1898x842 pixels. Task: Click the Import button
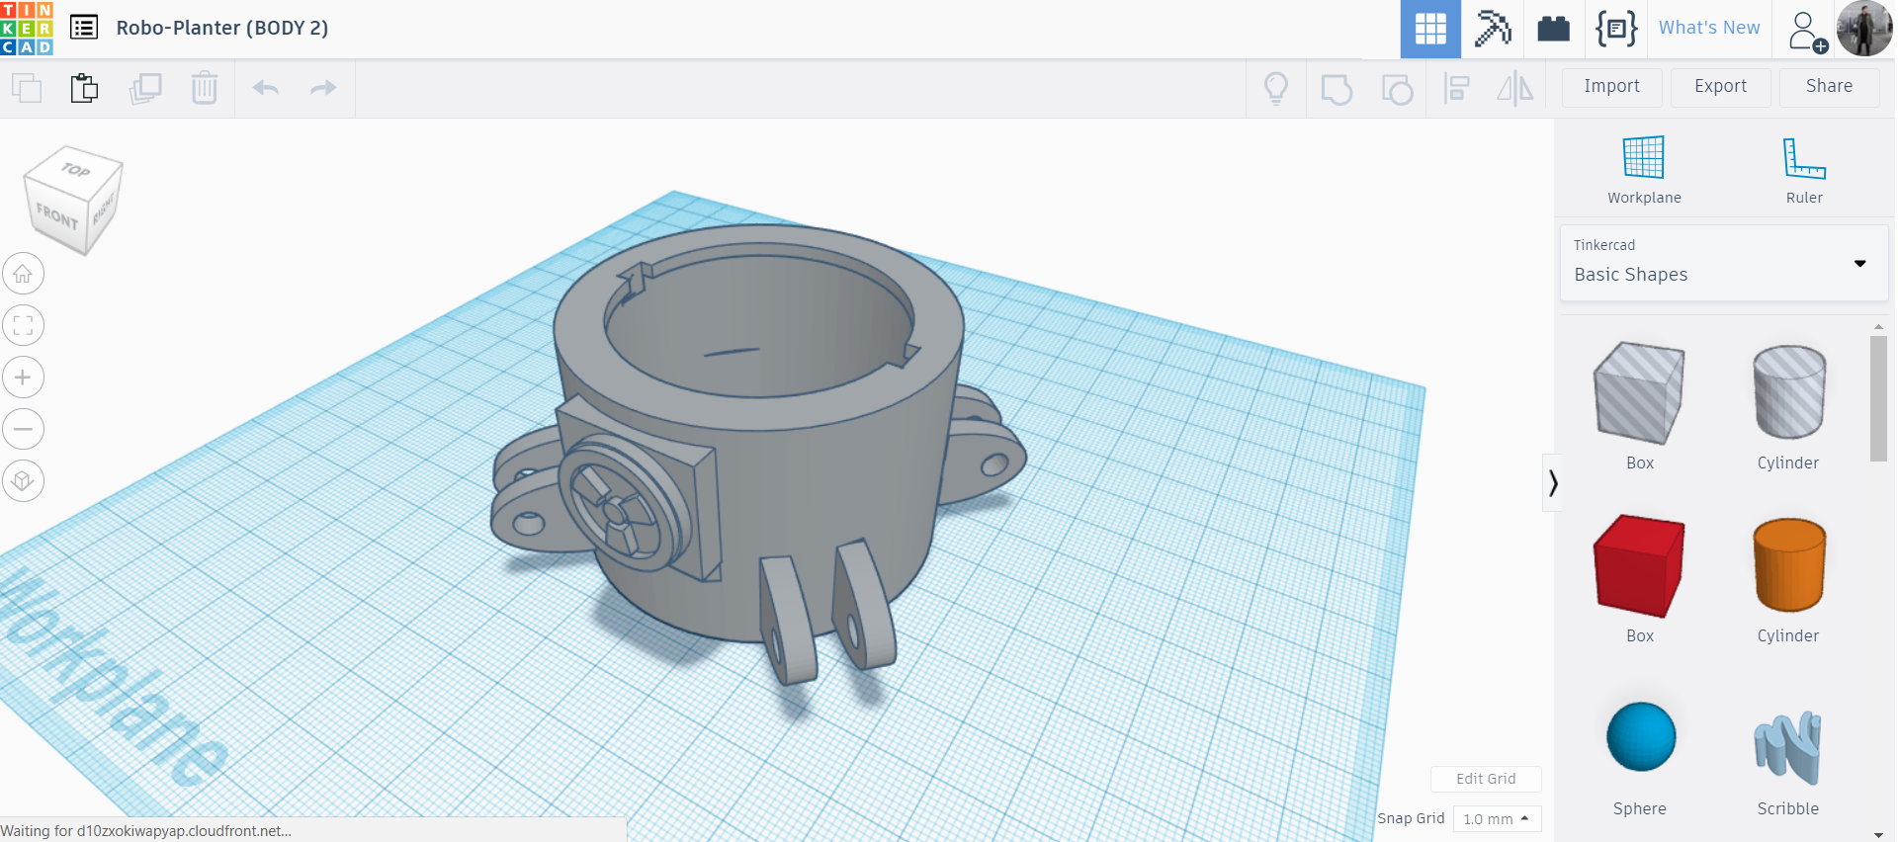(1611, 87)
